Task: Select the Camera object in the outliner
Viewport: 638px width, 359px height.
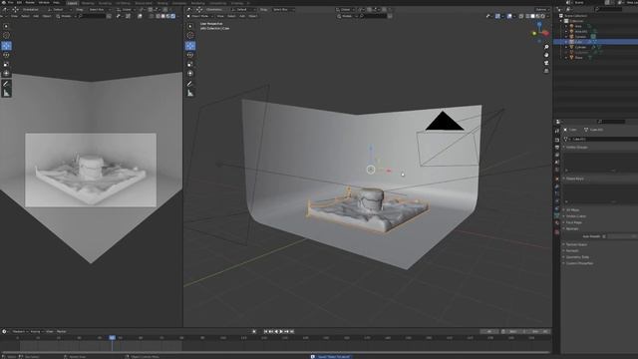Action: [x=580, y=36]
